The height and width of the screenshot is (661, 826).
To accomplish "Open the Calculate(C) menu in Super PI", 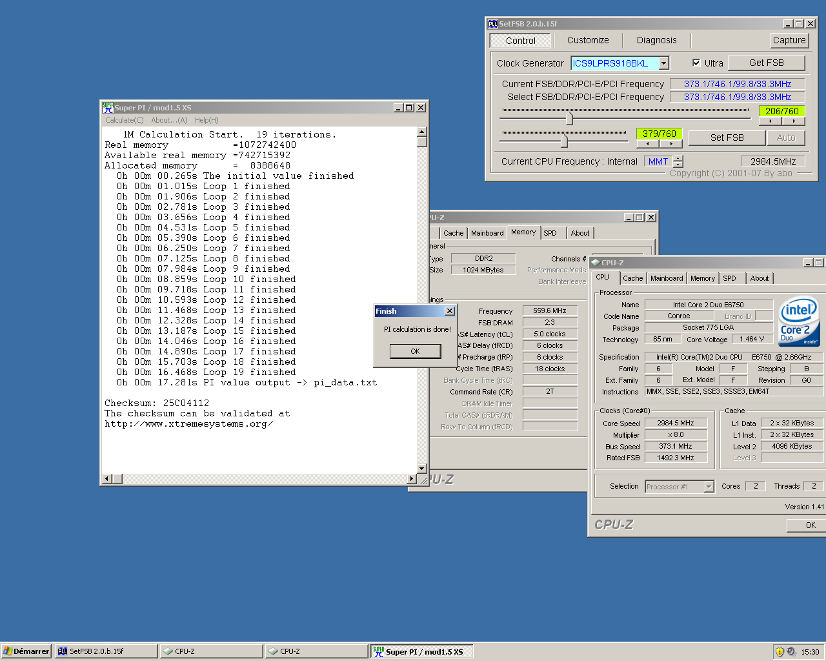I will [x=125, y=120].
